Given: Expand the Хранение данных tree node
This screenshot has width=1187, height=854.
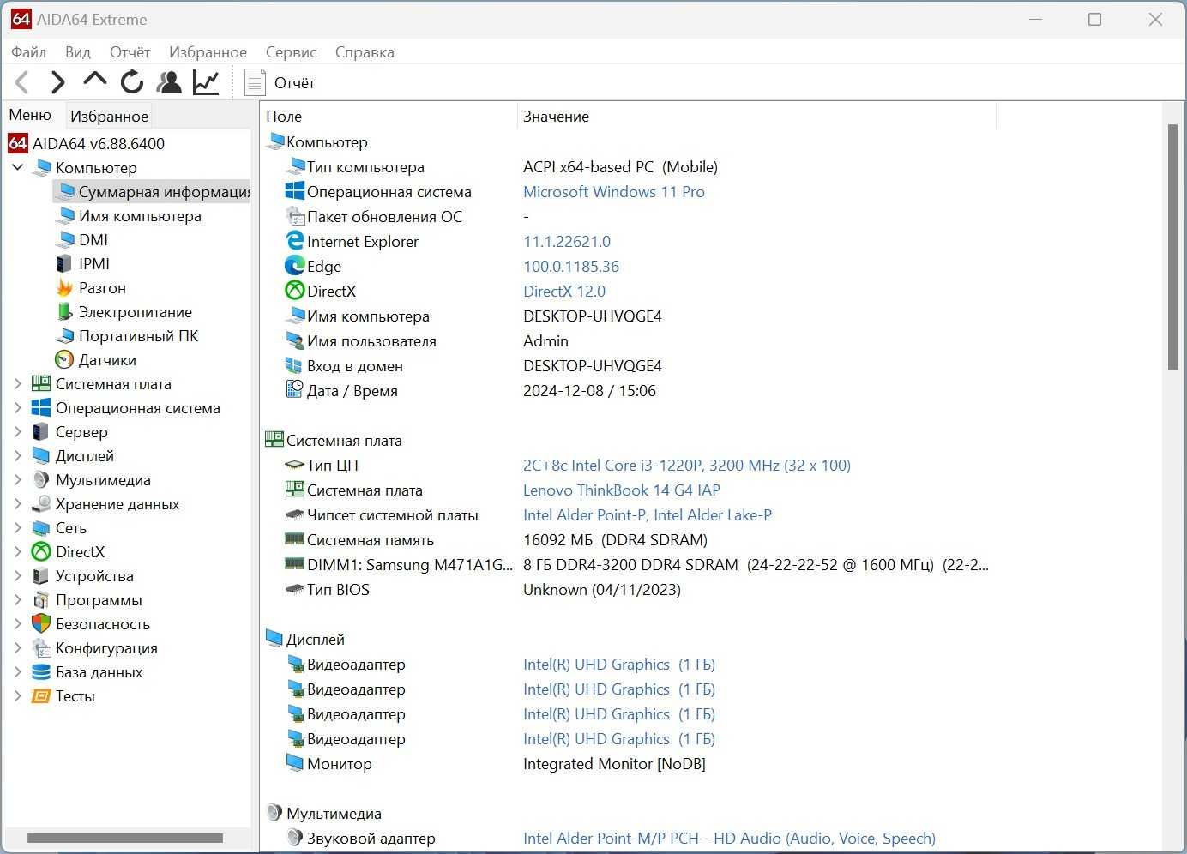Looking at the screenshot, I should click(x=17, y=504).
